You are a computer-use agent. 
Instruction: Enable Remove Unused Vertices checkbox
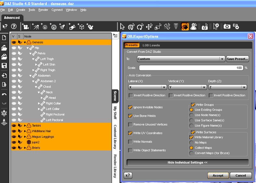point(130,124)
